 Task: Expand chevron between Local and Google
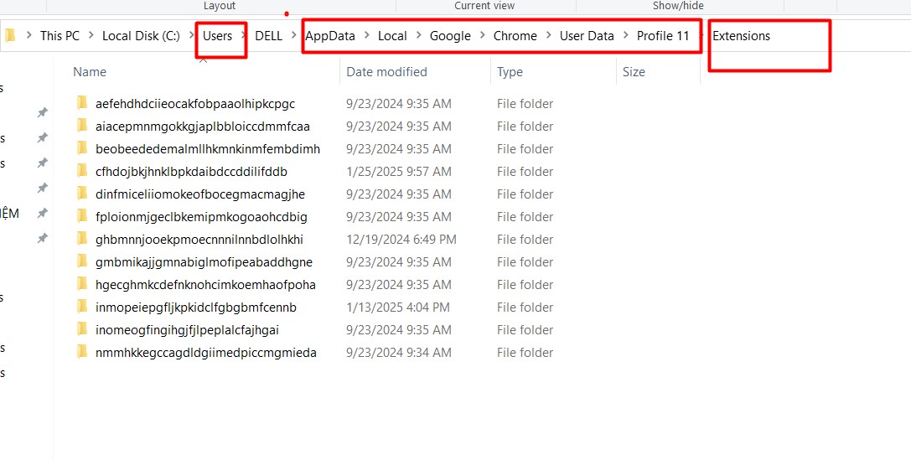coord(418,36)
